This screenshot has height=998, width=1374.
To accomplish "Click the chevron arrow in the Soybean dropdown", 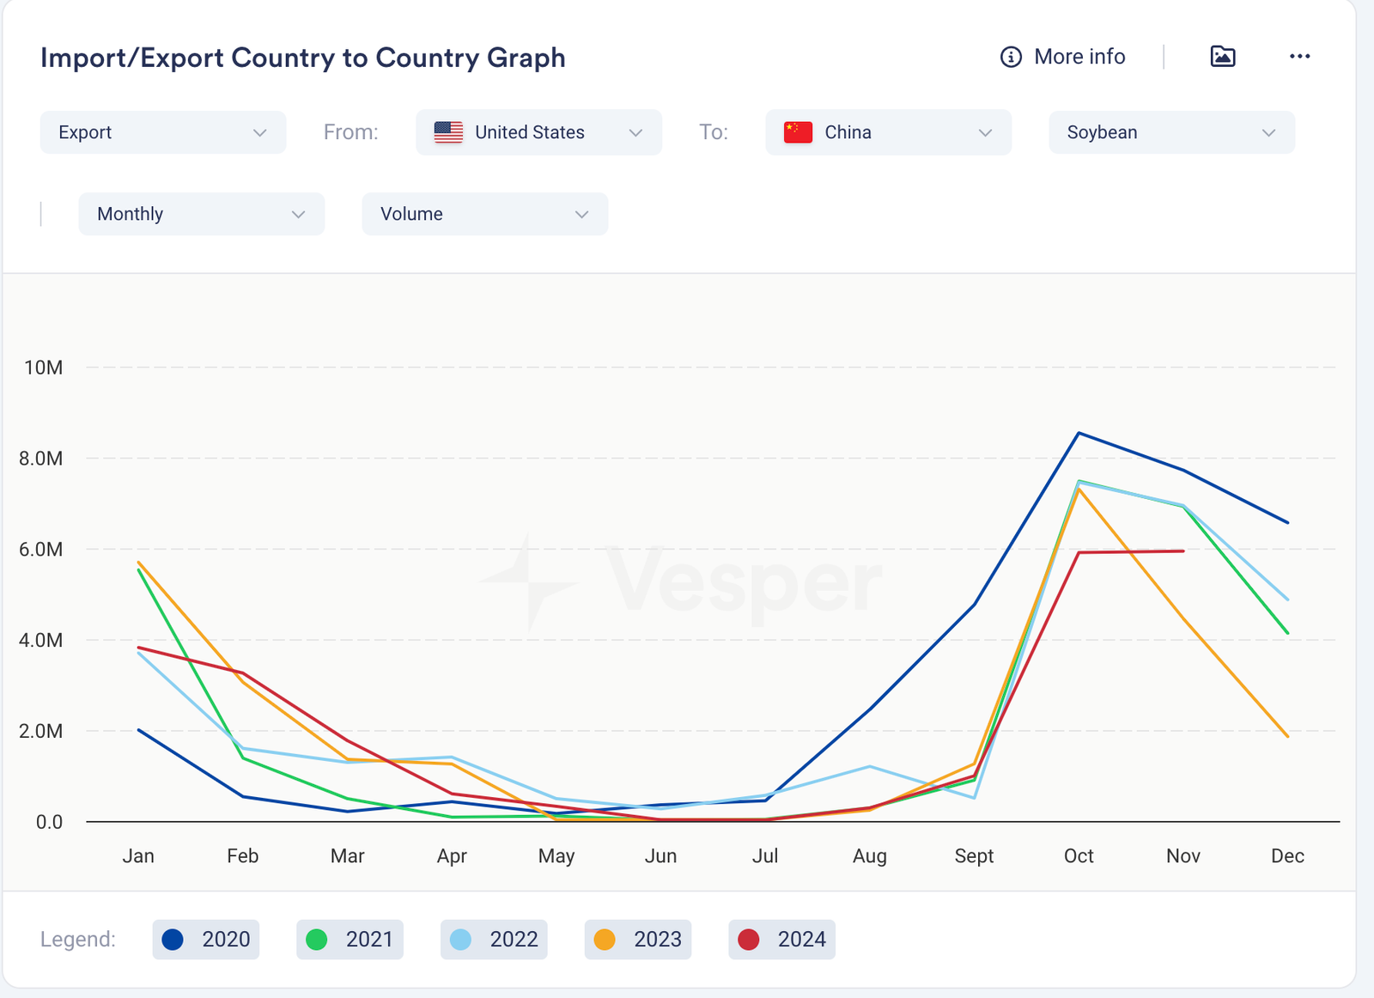I will [1268, 132].
